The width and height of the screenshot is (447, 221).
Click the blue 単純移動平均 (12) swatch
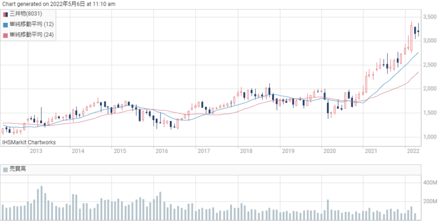coord(6,25)
